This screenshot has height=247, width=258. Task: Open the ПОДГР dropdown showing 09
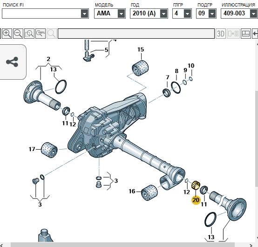[x=212, y=14]
